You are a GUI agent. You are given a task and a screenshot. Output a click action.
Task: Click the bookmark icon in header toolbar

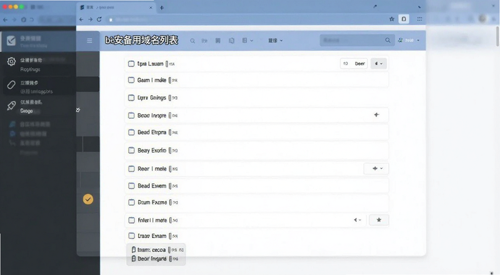coord(217,41)
